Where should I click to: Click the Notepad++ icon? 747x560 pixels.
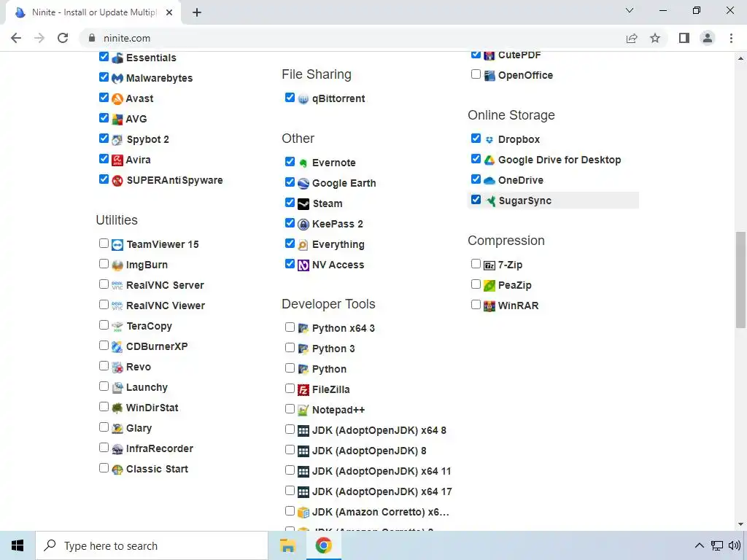(303, 410)
